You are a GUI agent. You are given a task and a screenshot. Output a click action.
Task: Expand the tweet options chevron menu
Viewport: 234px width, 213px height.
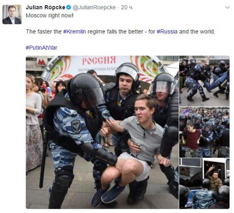228,7
